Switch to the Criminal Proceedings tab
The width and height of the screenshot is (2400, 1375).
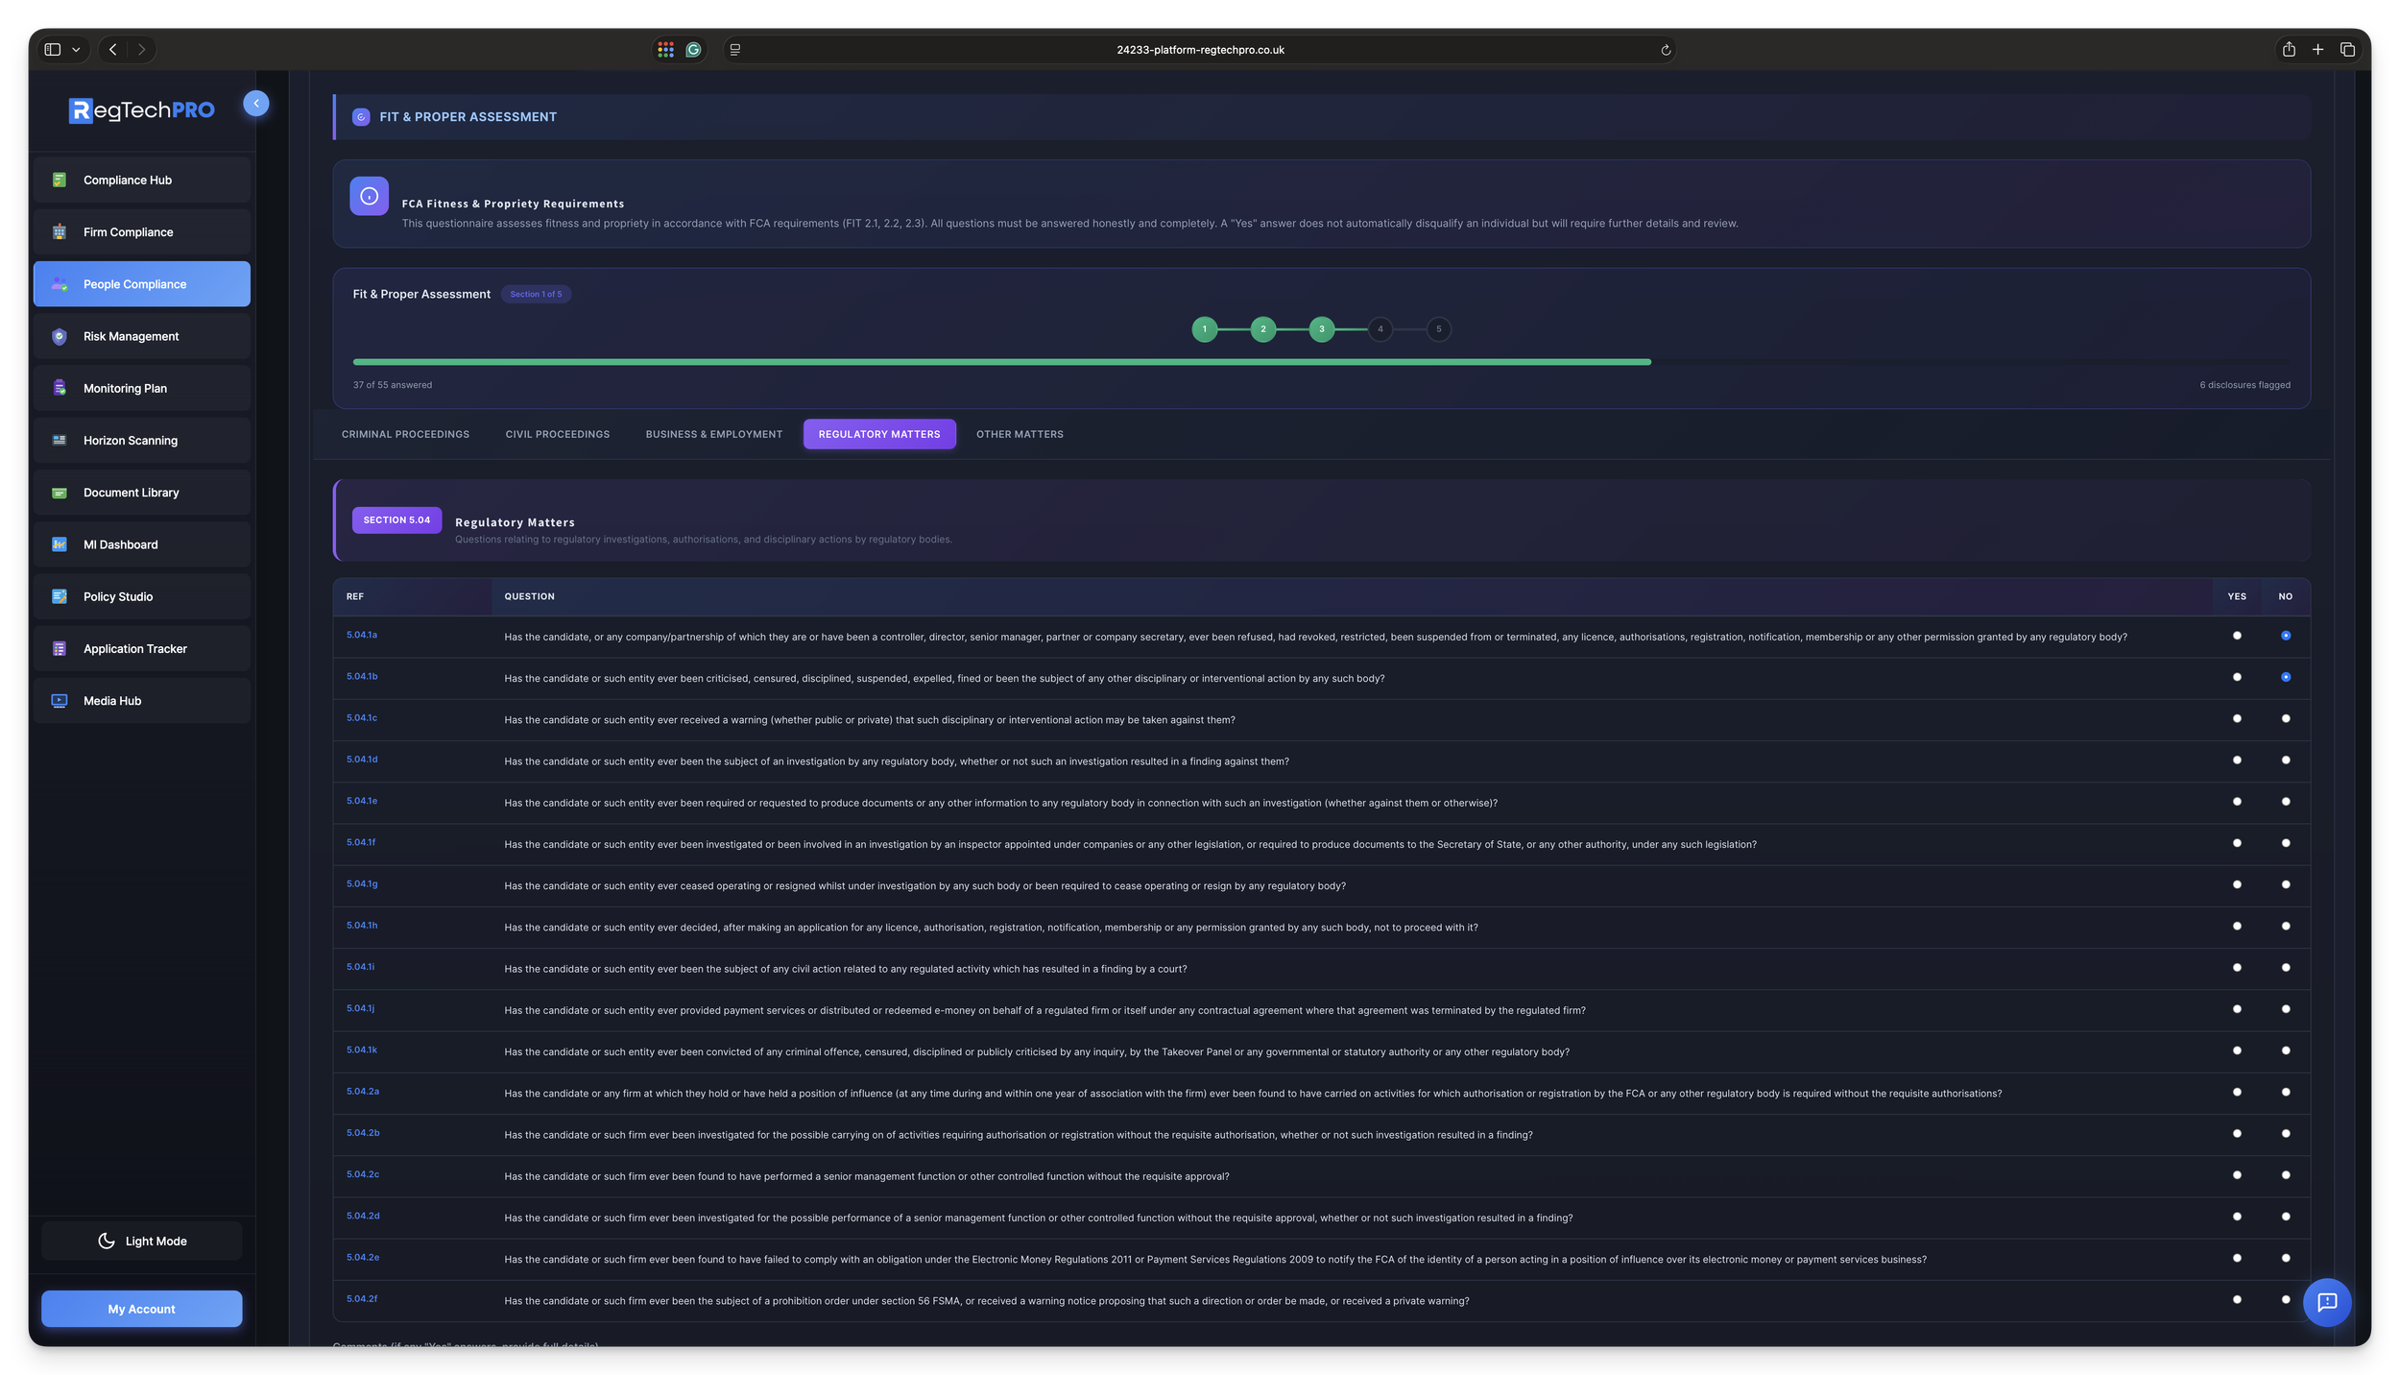405,434
